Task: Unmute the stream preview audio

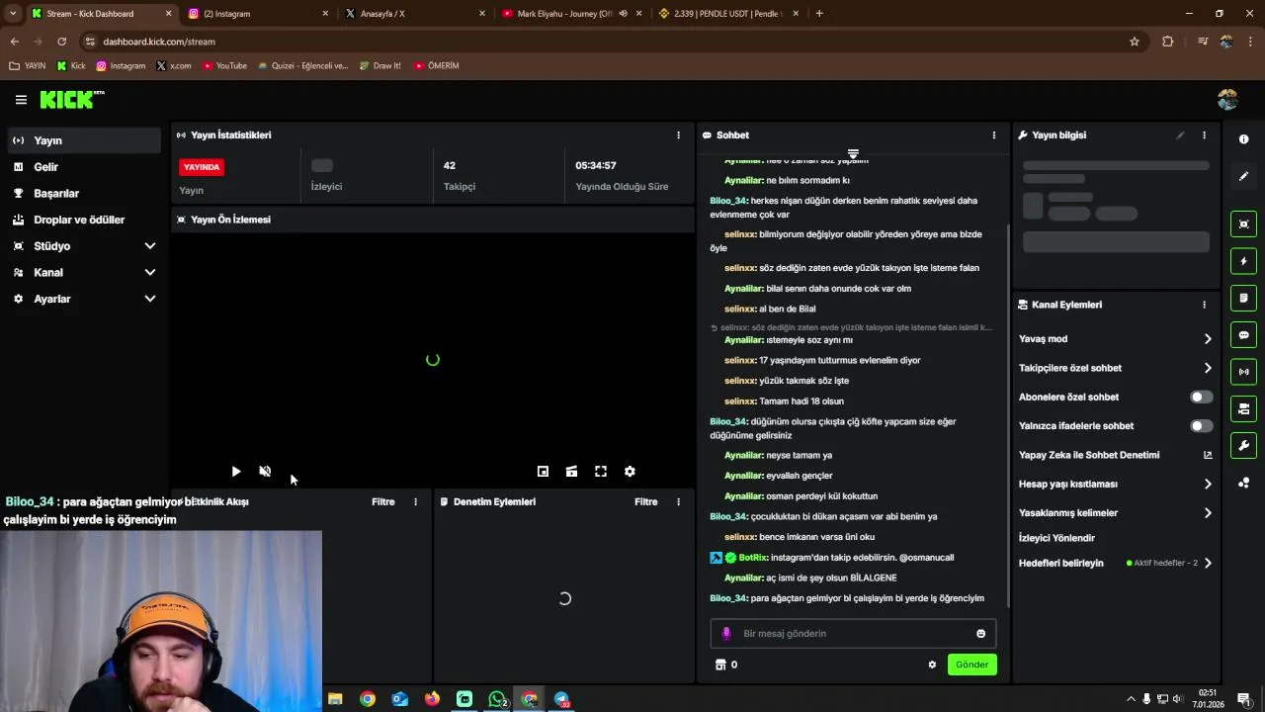Action: (x=265, y=472)
